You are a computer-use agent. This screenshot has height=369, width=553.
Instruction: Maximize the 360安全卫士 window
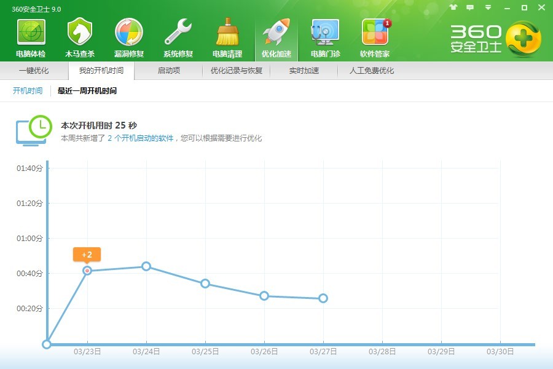pyautogui.click(x=525, y=7)
